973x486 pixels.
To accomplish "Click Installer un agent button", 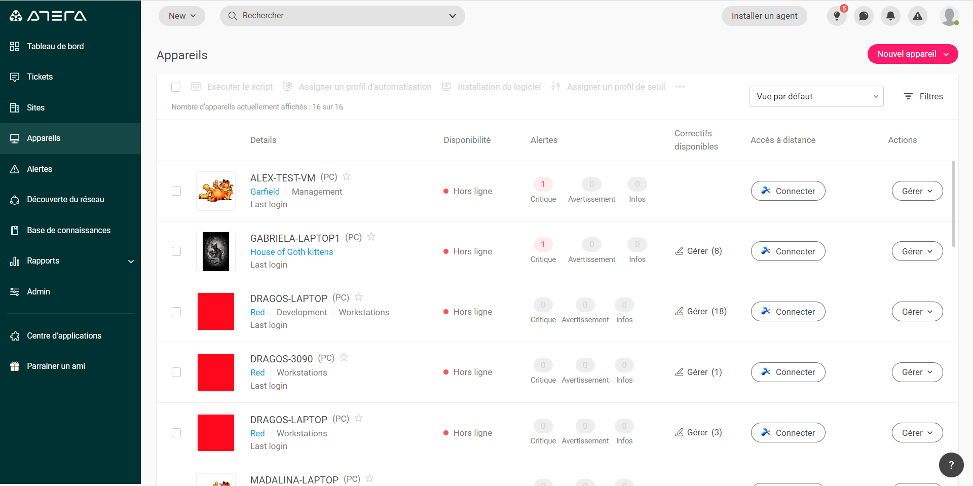I will [x=764, y=16].
